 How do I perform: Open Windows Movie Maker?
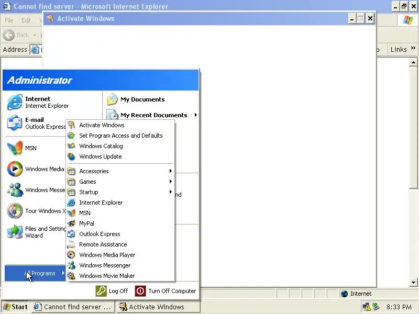[x=120, y=276]
